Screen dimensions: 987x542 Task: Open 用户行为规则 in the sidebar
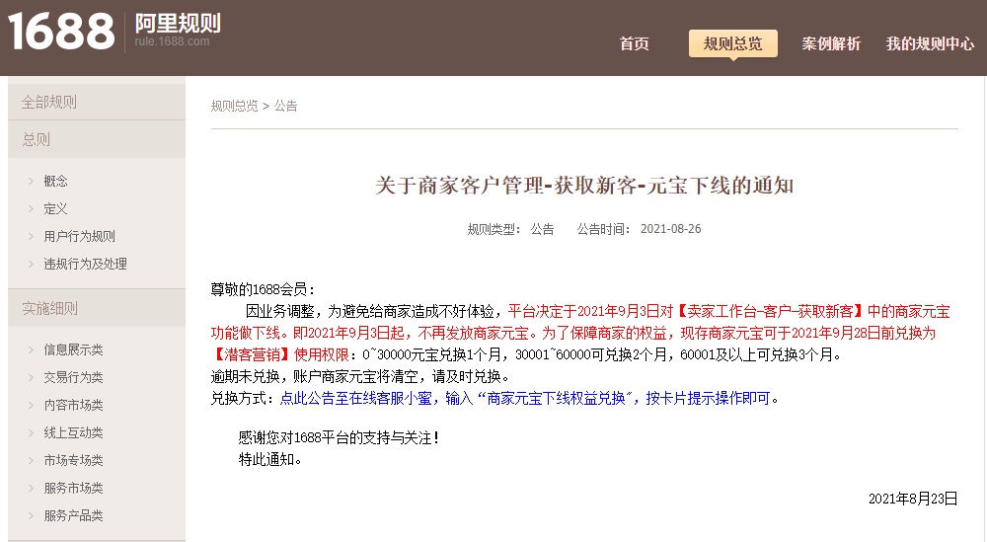click(x=79, y=236)
